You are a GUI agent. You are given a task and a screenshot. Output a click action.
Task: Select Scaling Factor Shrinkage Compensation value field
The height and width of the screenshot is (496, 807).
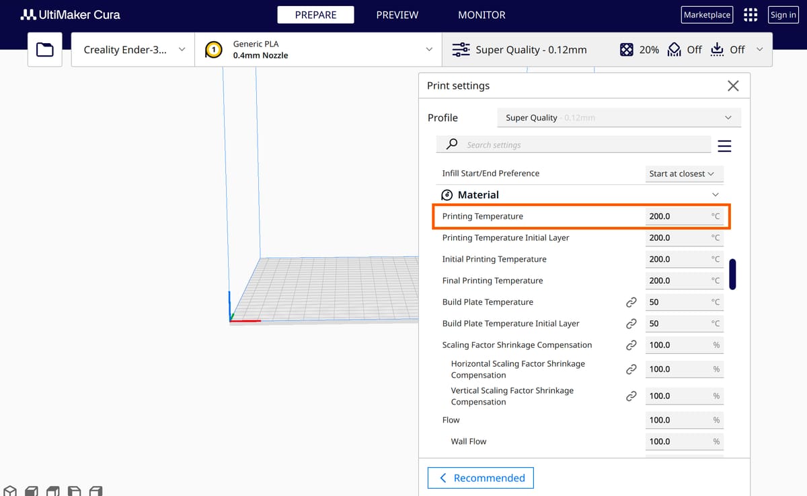[x=684, y=345]
